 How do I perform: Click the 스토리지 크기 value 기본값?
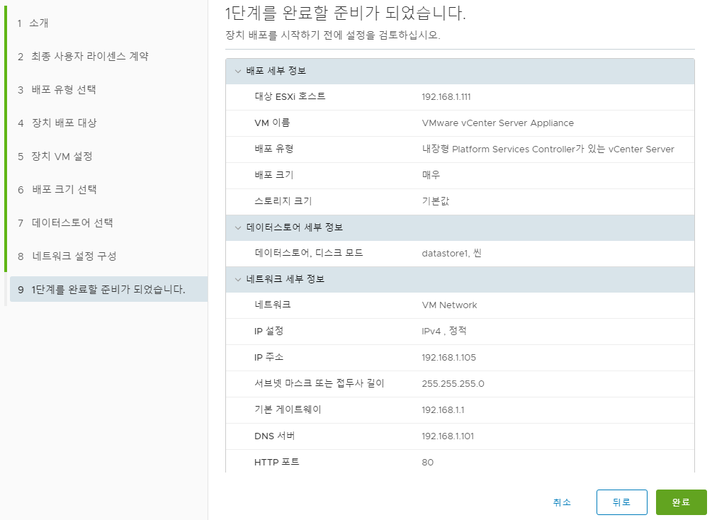click(436, 201)
